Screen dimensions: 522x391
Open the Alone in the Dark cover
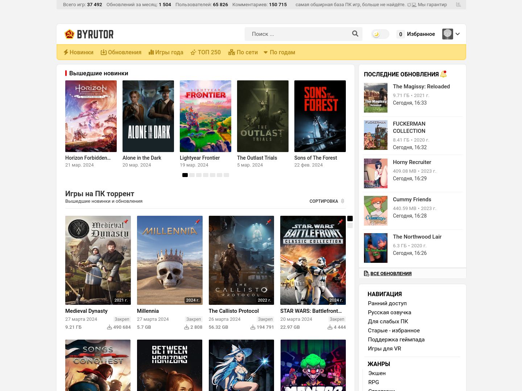pos(148,116)
